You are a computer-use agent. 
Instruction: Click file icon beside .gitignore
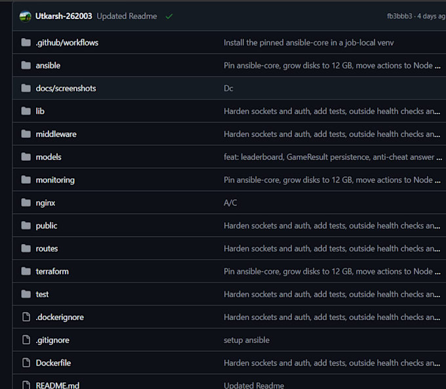click(x=26, y=340)
